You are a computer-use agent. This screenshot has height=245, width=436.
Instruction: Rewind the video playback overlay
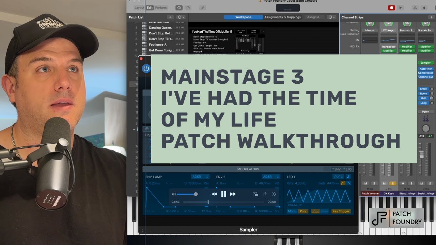click(214, 194)
